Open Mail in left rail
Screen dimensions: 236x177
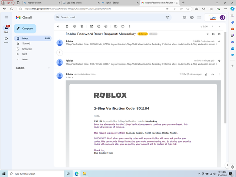[x=6, y=29]
